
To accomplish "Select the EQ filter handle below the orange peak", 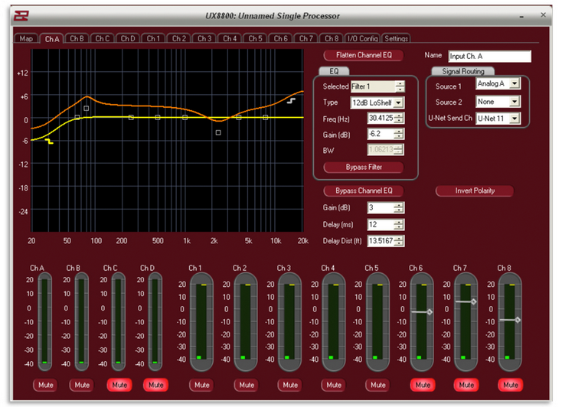I will (x=86, y=108).
